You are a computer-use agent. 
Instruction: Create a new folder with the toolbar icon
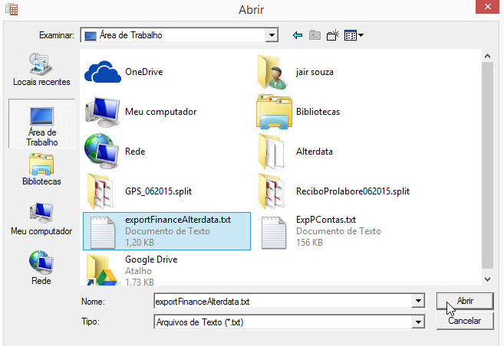332,35
